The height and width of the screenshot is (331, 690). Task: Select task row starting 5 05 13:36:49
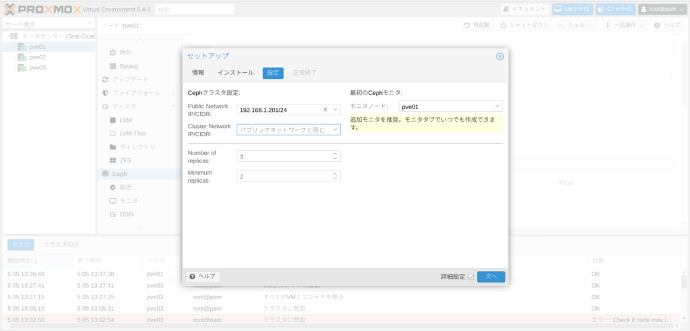point(342,274)
